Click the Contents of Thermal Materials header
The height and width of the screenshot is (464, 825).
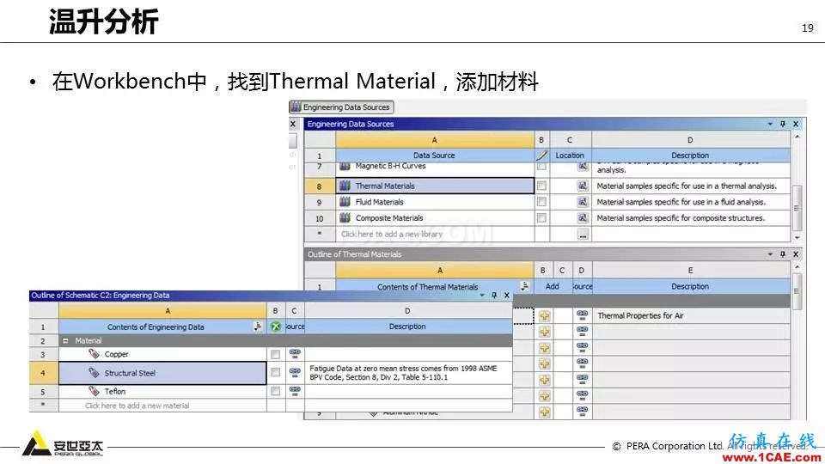pos(428,287)
